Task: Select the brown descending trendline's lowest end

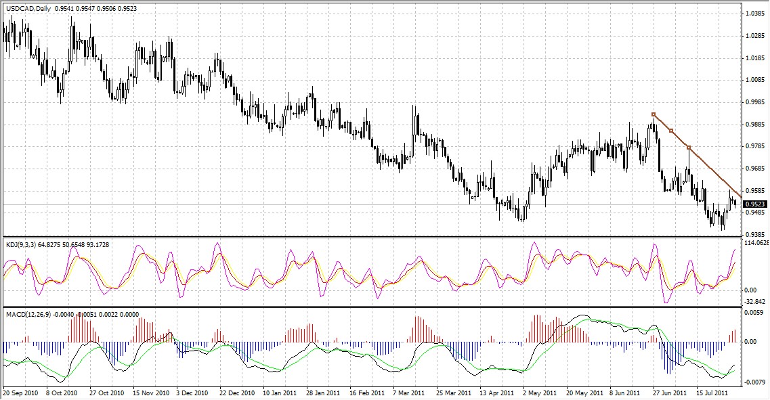Action: [740, 197]
